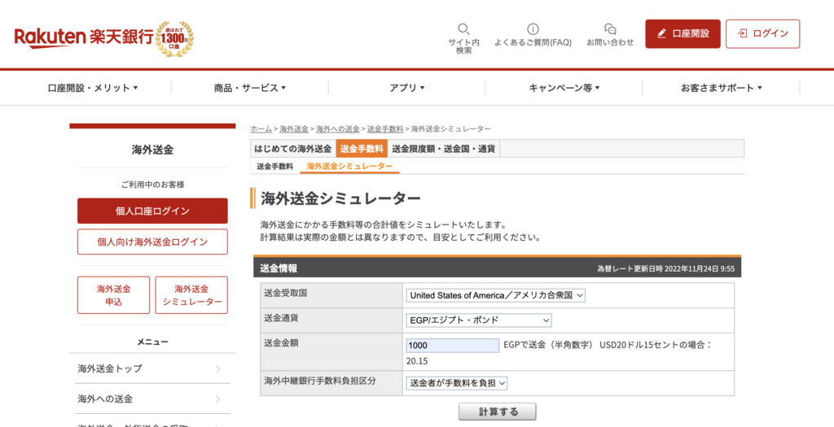
Task: Expand the 口座開設・メリット menu
Action: (93, 88)
